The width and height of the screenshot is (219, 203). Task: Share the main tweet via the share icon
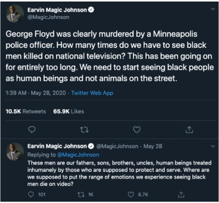click(x=189, y=129)
